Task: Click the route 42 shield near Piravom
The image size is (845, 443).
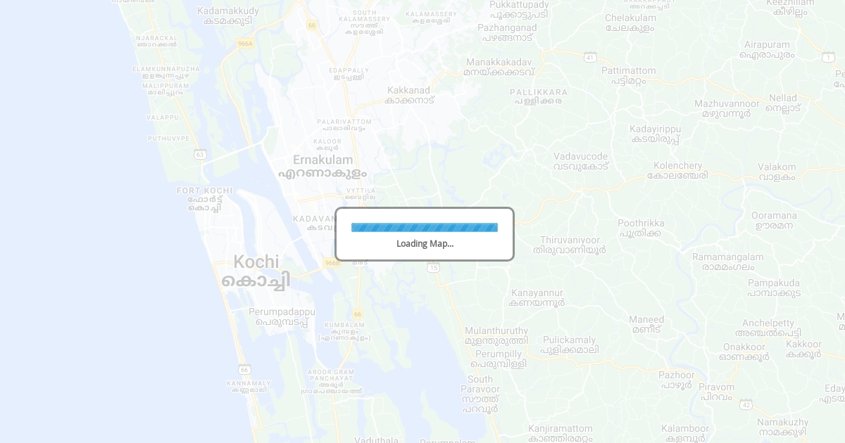Action: [x=746, y=404]
